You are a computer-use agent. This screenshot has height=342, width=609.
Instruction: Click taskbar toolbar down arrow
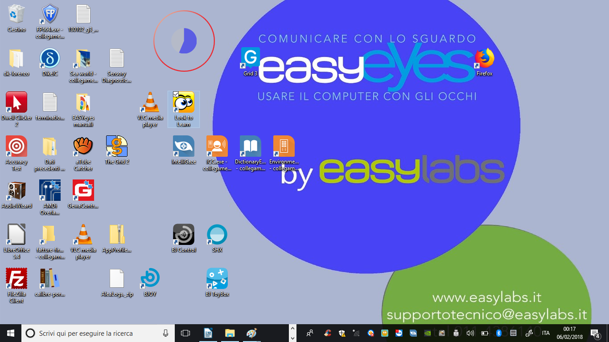click(x=293, y=338)
